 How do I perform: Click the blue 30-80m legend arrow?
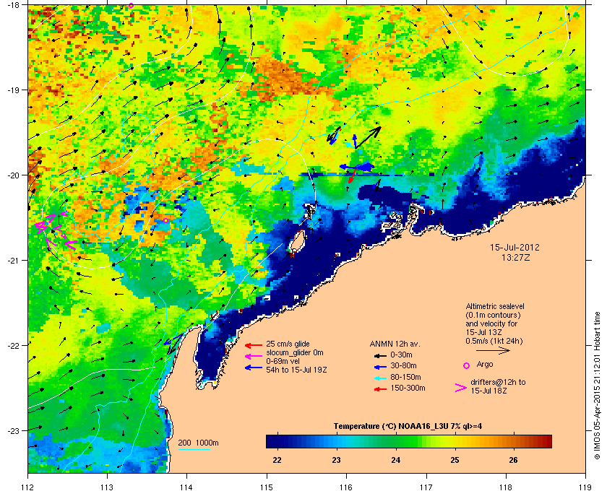380,367
